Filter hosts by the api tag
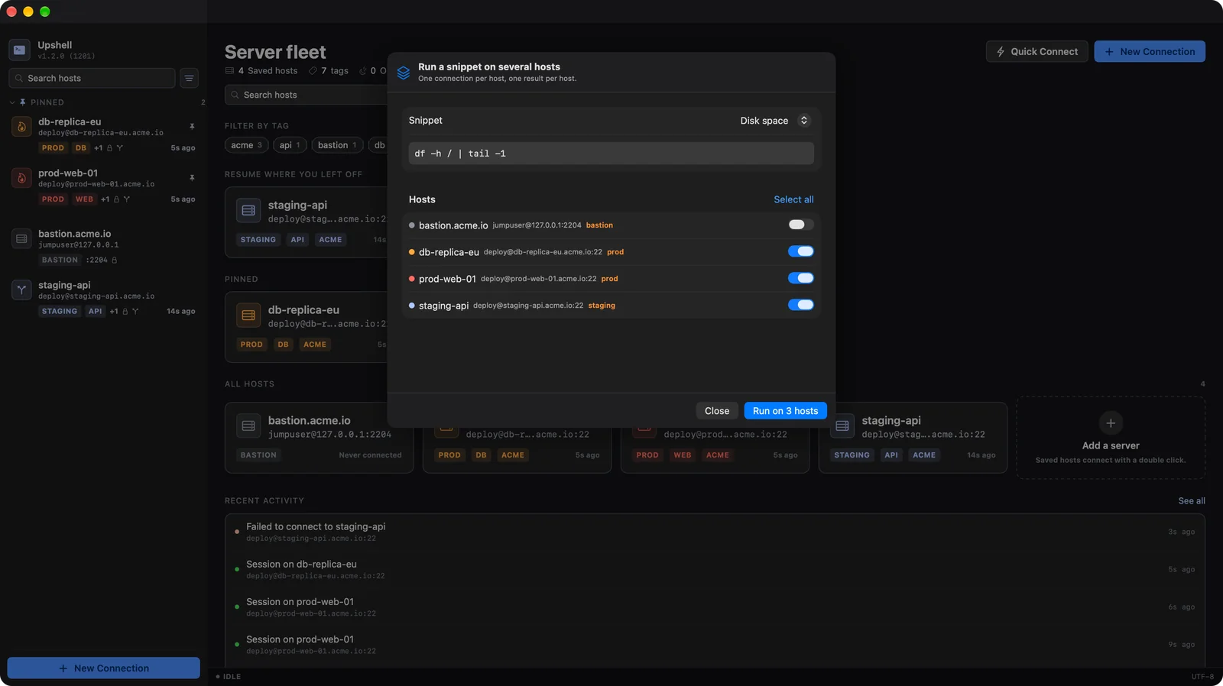The image size is (1223, 686). (290, 145)
